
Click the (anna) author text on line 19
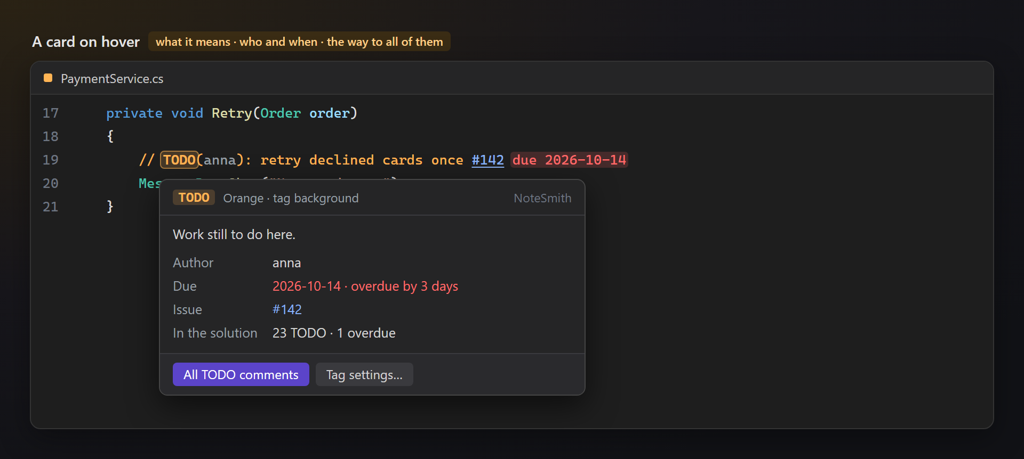point(220,160)
